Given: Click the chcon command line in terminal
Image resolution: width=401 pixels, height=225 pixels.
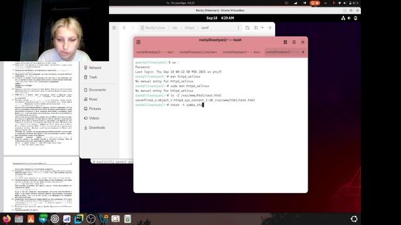Looking at the screenshot, I should point(170,105).
